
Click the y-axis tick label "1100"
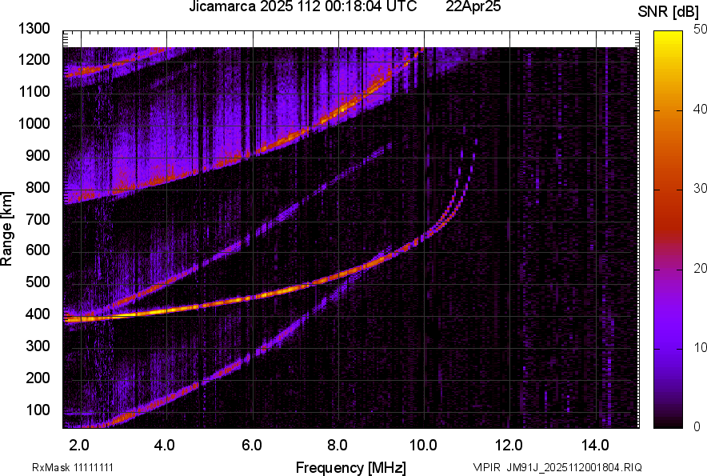[x=34, y=91]
